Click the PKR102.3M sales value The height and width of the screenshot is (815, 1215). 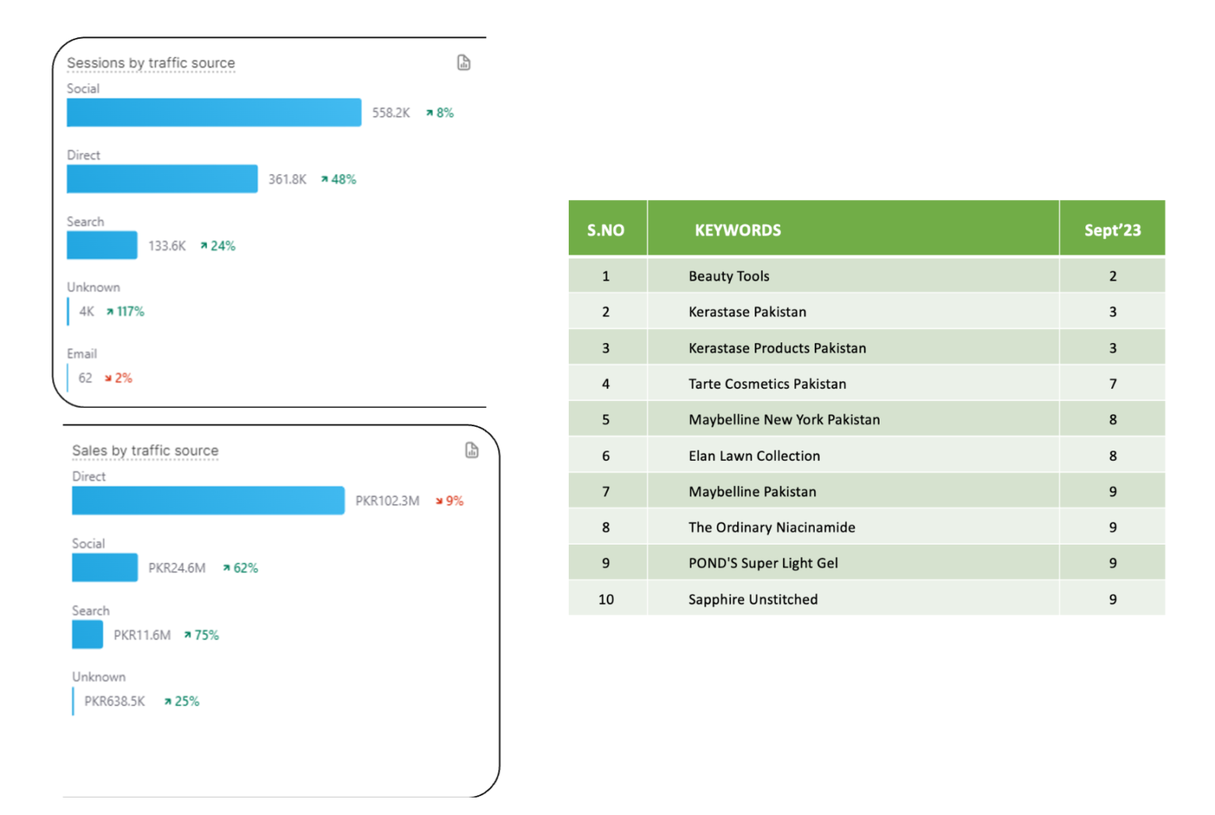coord(388,501)
